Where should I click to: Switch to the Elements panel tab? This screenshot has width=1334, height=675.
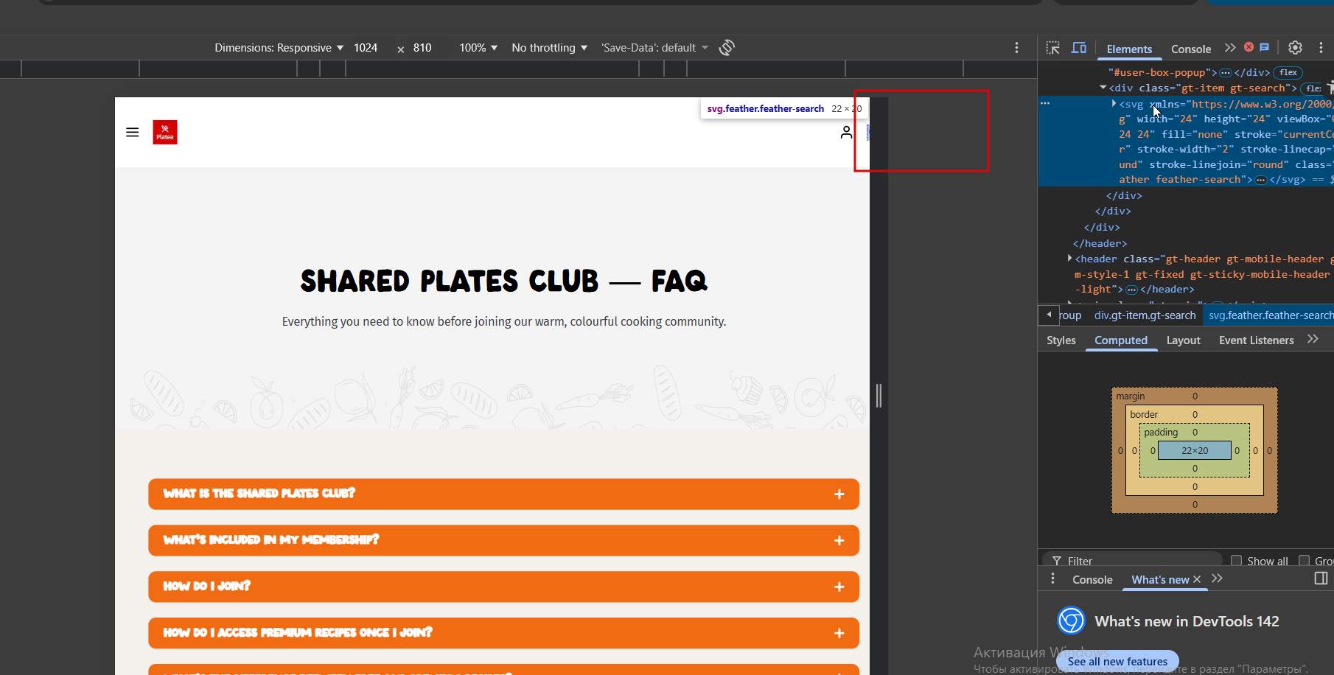click(1129, 49)
